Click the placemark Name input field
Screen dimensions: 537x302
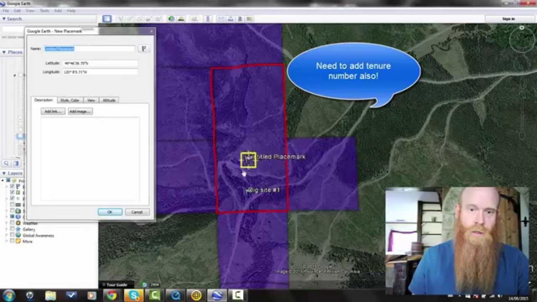[x=89, y=49]
